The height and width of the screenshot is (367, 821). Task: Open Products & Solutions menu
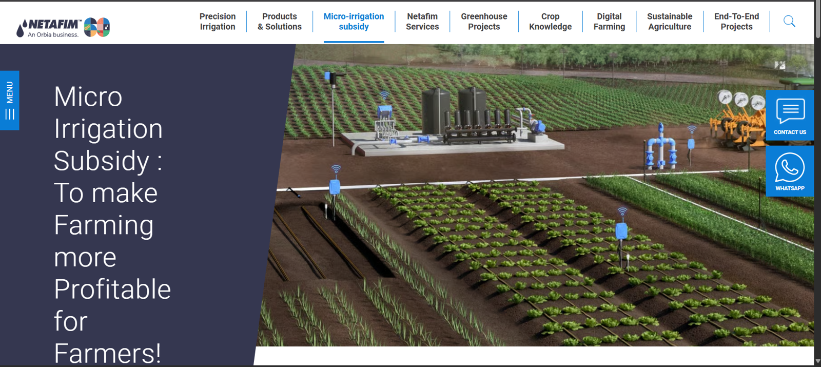click(x=280, y=22)
